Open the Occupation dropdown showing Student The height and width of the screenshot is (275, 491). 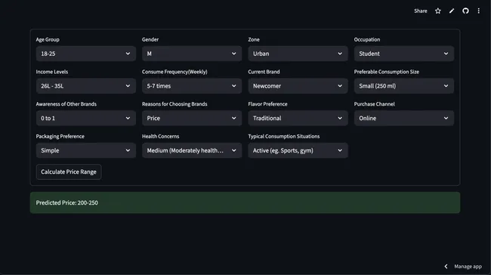(x=404, y=54)
